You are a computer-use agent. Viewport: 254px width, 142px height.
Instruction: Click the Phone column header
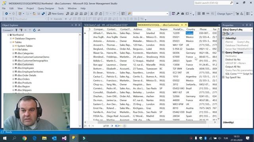pos(203,29)
